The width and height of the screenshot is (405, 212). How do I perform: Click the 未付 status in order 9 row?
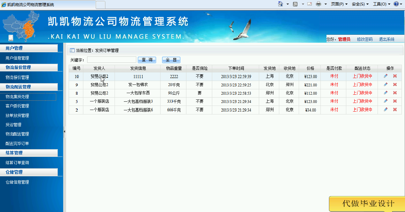coord(334,85)
